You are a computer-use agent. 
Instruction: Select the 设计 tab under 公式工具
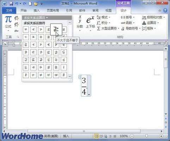(x=123, y=11)
